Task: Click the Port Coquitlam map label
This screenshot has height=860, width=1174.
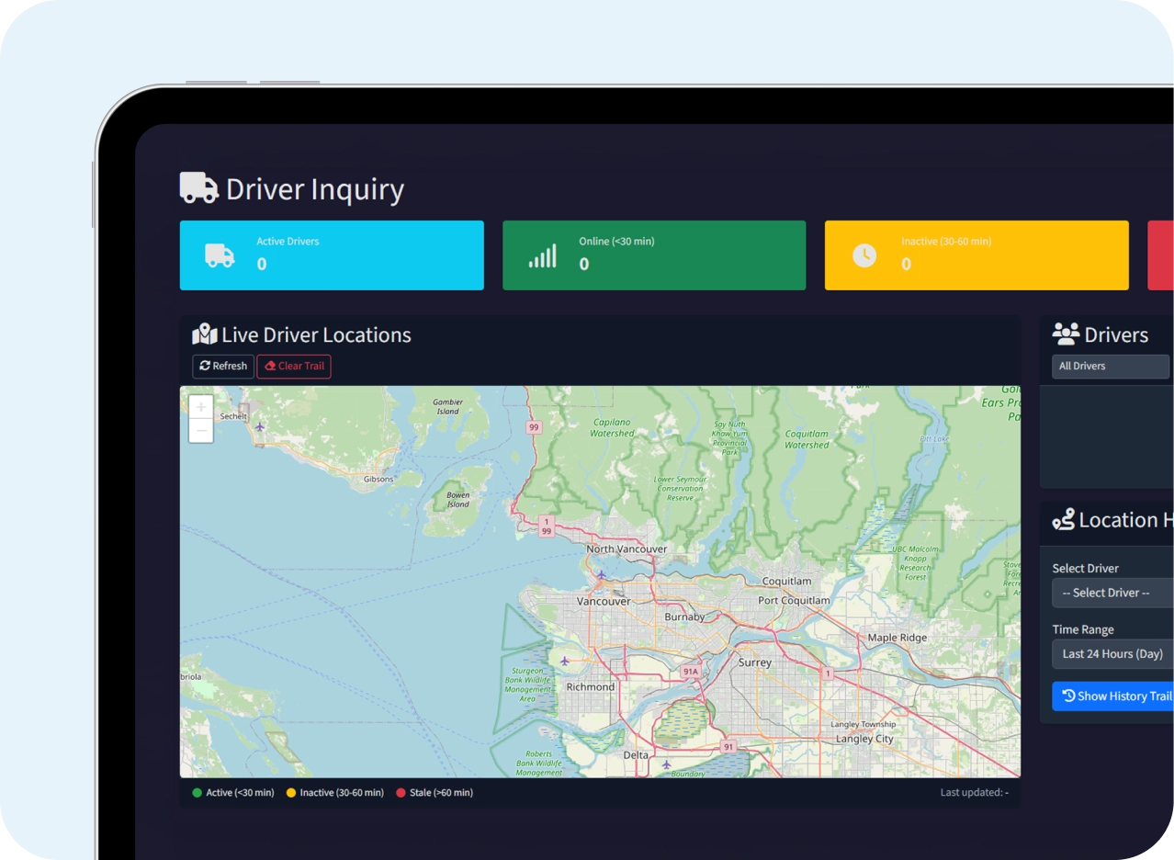Action: tap(794, 600)
